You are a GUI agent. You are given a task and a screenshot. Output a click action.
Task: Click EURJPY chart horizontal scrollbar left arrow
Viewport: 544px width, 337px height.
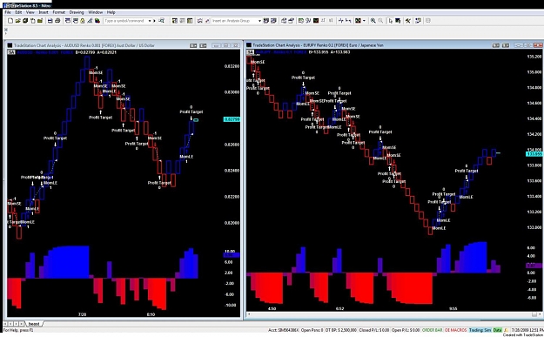[248, 314]
